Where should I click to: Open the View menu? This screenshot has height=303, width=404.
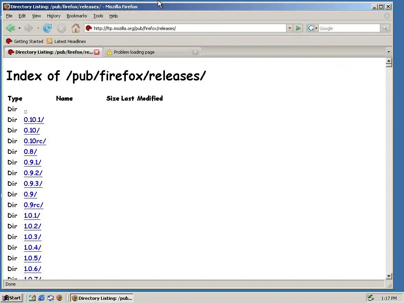pyautogui.click(x=36, y=16)
